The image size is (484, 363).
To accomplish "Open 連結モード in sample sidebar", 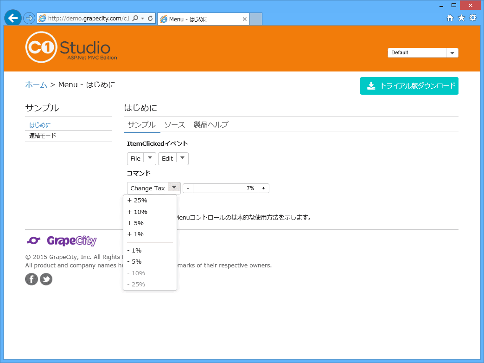I will click(43, 136).
